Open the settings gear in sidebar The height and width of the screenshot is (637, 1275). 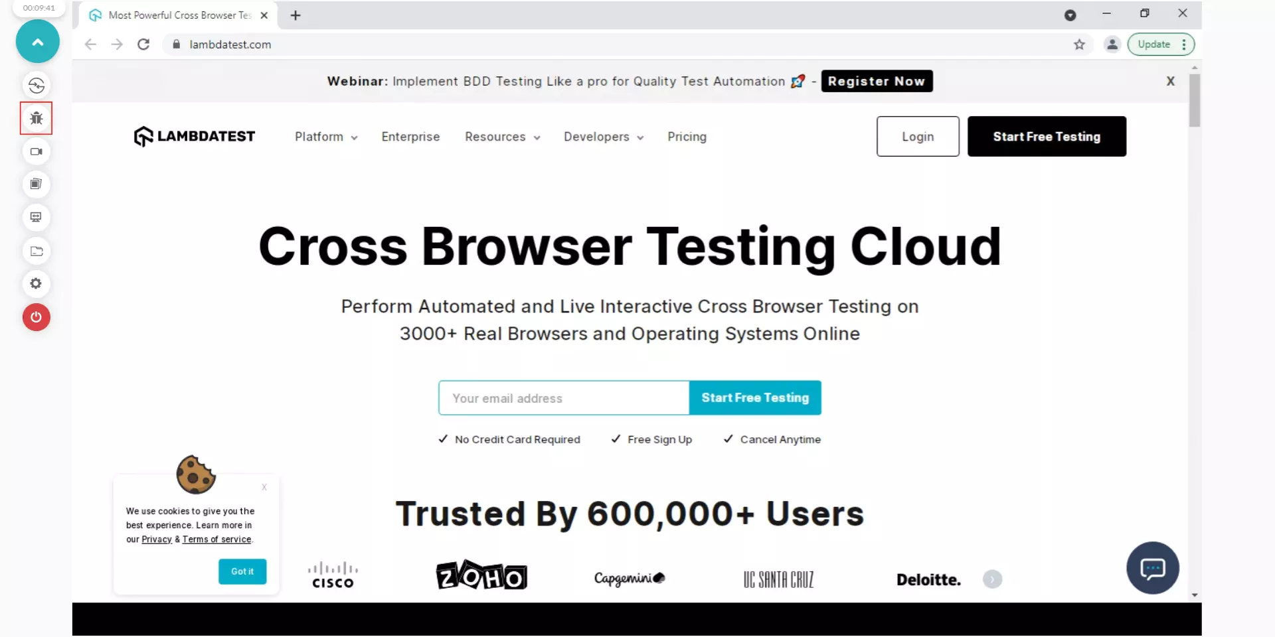(x=36, y=284)
